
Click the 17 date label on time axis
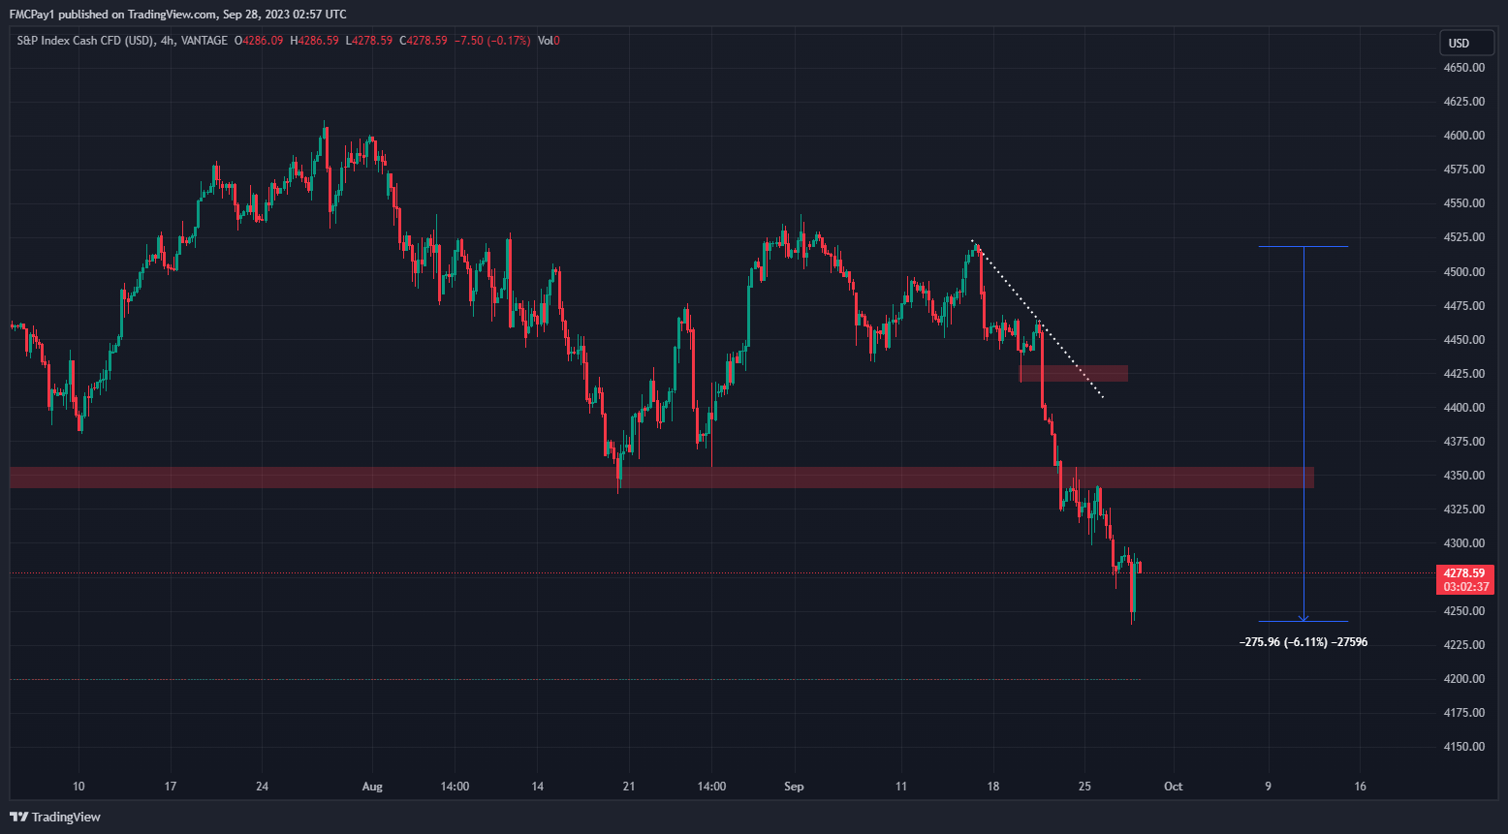tap(171, 787)
